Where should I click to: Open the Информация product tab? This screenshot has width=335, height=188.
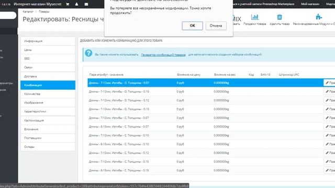pyautogui.click(x=48, y=41)
